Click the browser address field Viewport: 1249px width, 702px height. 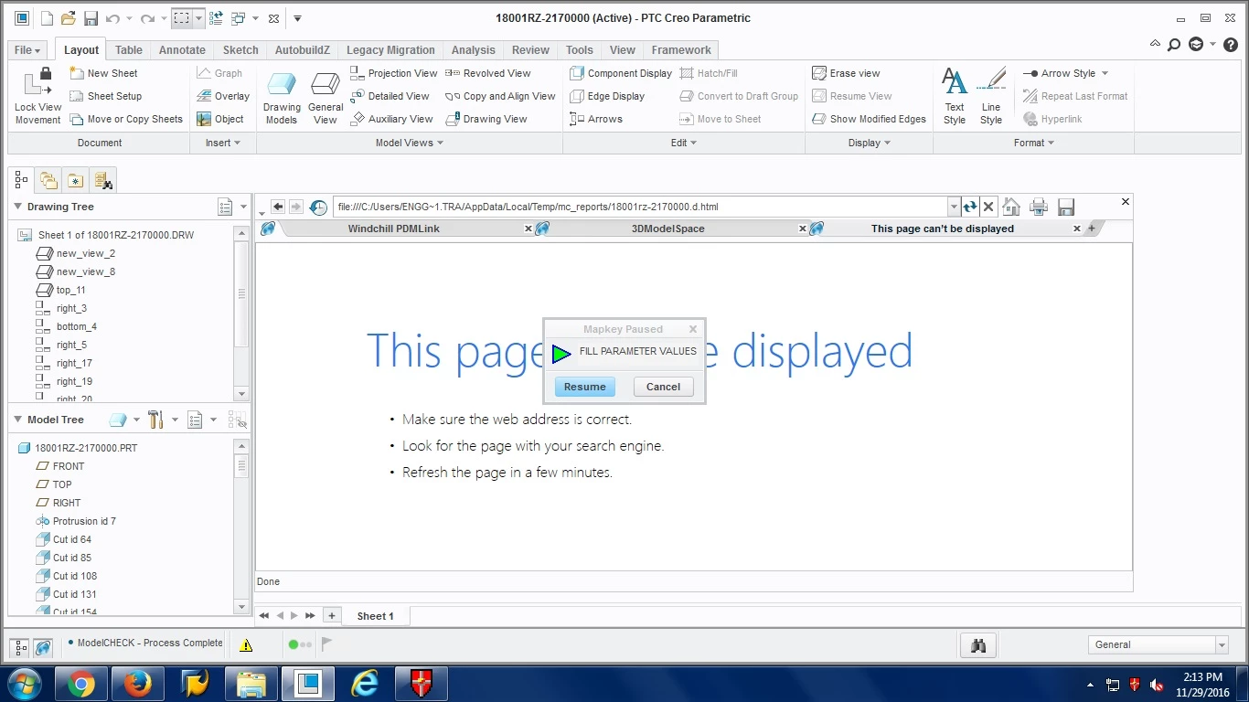click(x=640, y=207)
